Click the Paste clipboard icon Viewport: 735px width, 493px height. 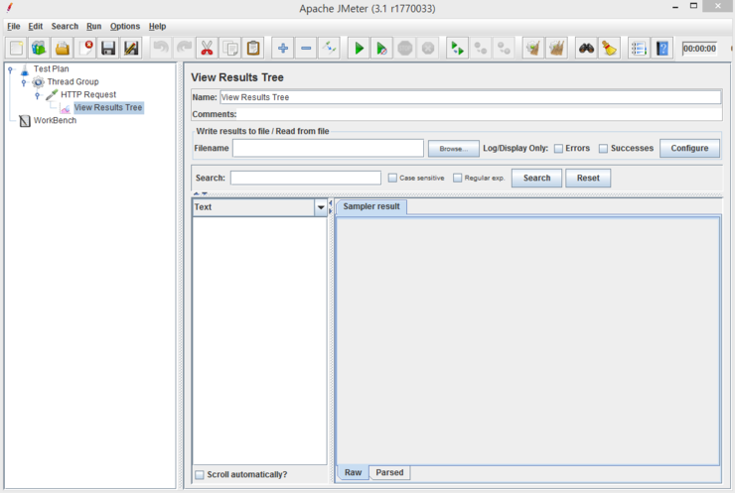[253, 49]
